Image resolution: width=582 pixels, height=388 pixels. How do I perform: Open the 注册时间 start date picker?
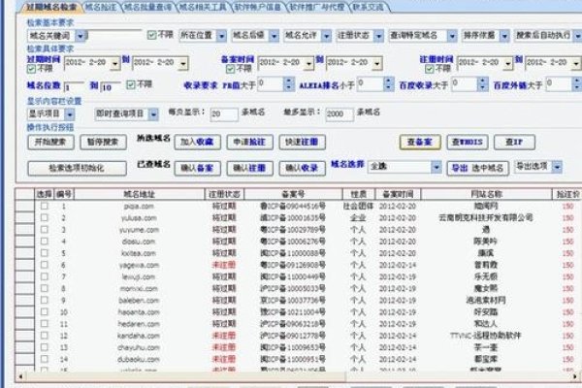(x=508, y=63)
